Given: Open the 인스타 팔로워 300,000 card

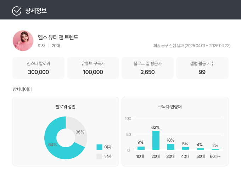Looking at the screenshot, I should (38, 68).
